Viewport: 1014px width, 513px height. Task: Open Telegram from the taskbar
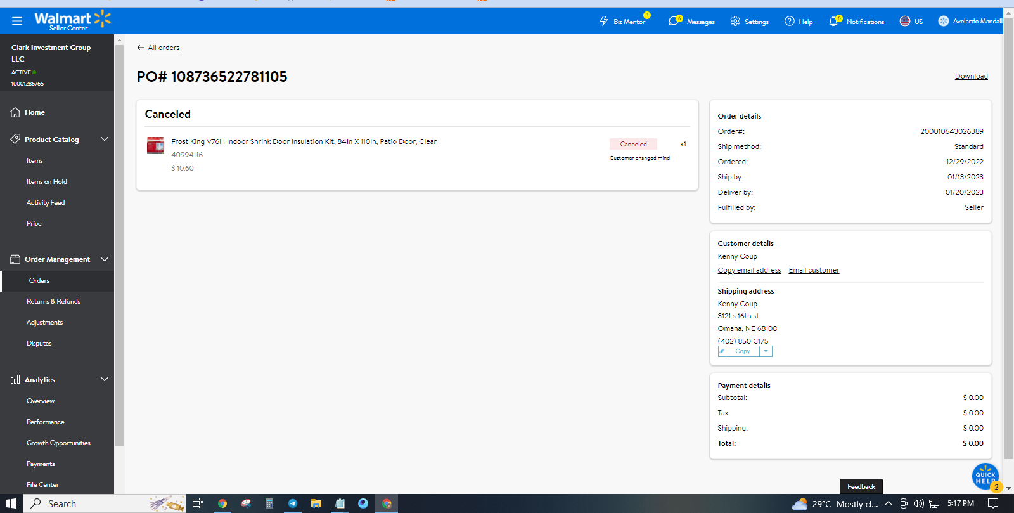coord(293,503)
